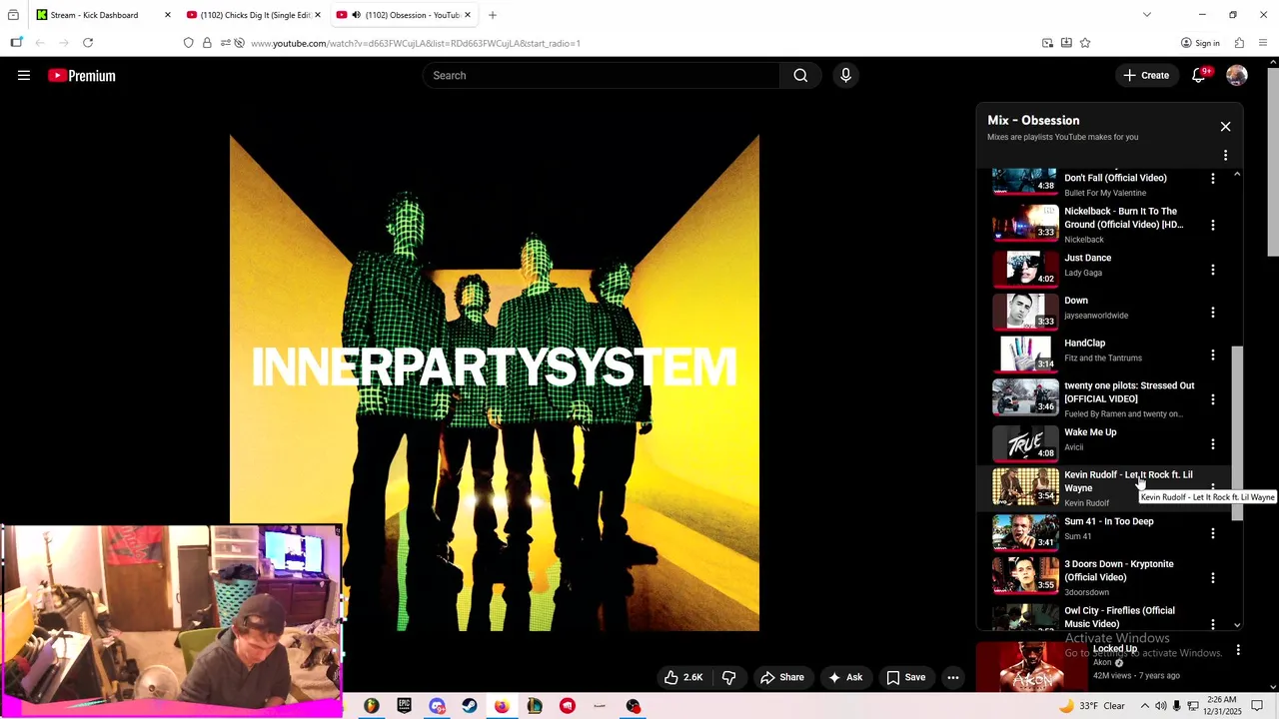Open the volume icon in system tray
1279x719 pixels.
coord(1160,706)
